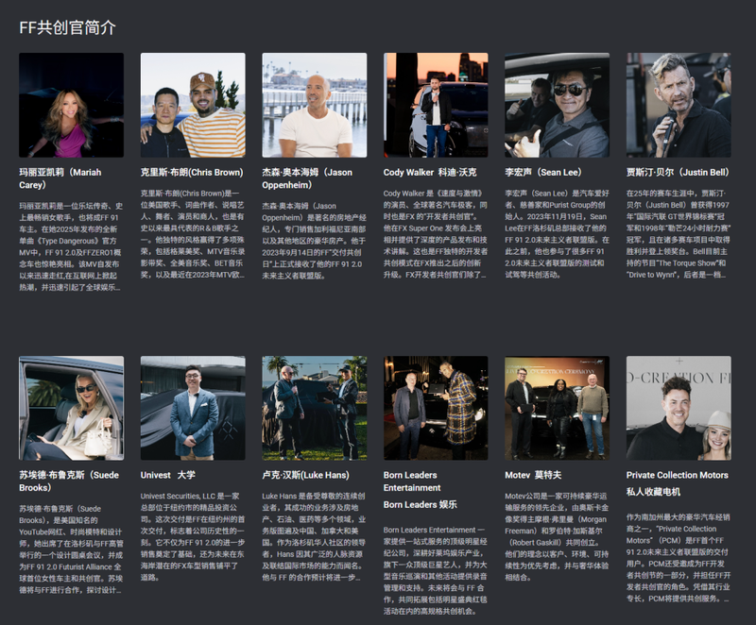The width and height of the screenshot is (756, 625).
Task: Click the Born Leaders Entertainment description
Action: (x=436, y=570)
